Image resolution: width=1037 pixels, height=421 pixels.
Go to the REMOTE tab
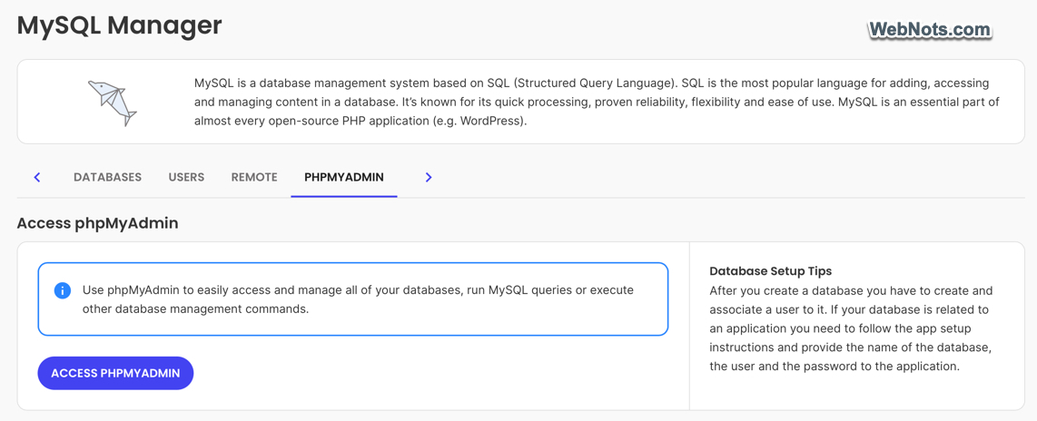point(254,177)
